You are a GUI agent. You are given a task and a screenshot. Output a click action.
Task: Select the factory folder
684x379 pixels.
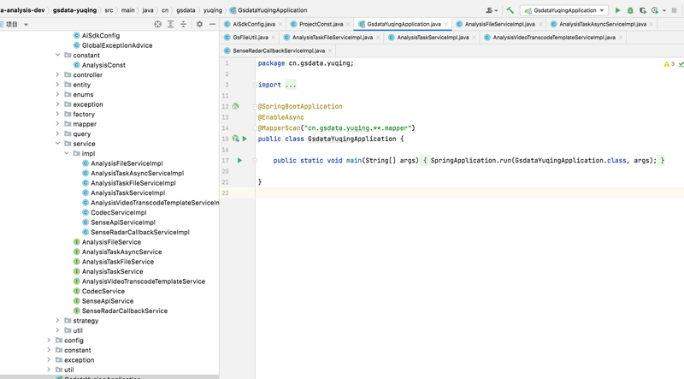[x=84, y=114]
